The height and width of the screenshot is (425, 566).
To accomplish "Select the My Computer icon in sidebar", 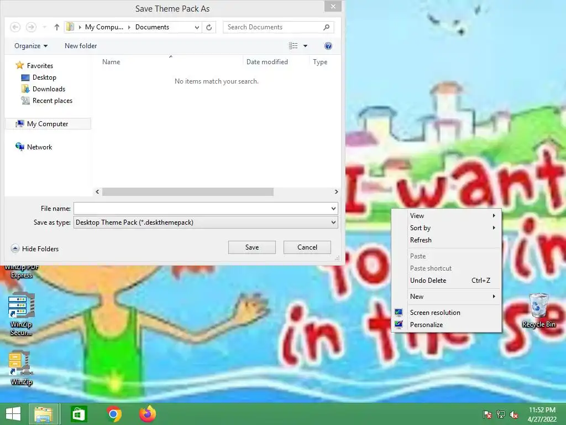I will [x=19, y=123].
